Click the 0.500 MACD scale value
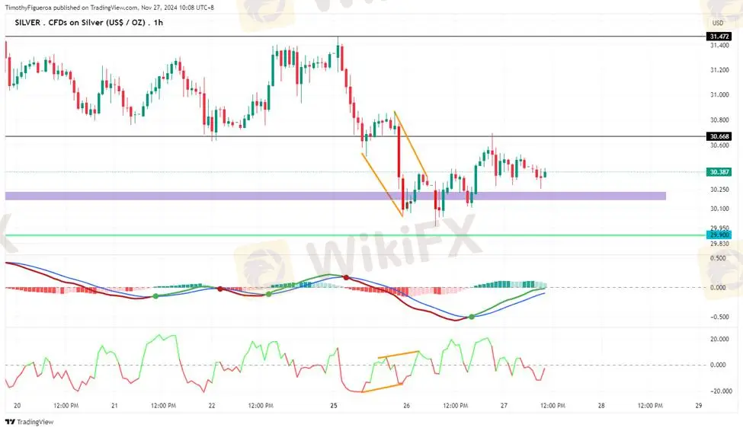The width and height of the screenshot is (743, 431). tap(718, 258)
